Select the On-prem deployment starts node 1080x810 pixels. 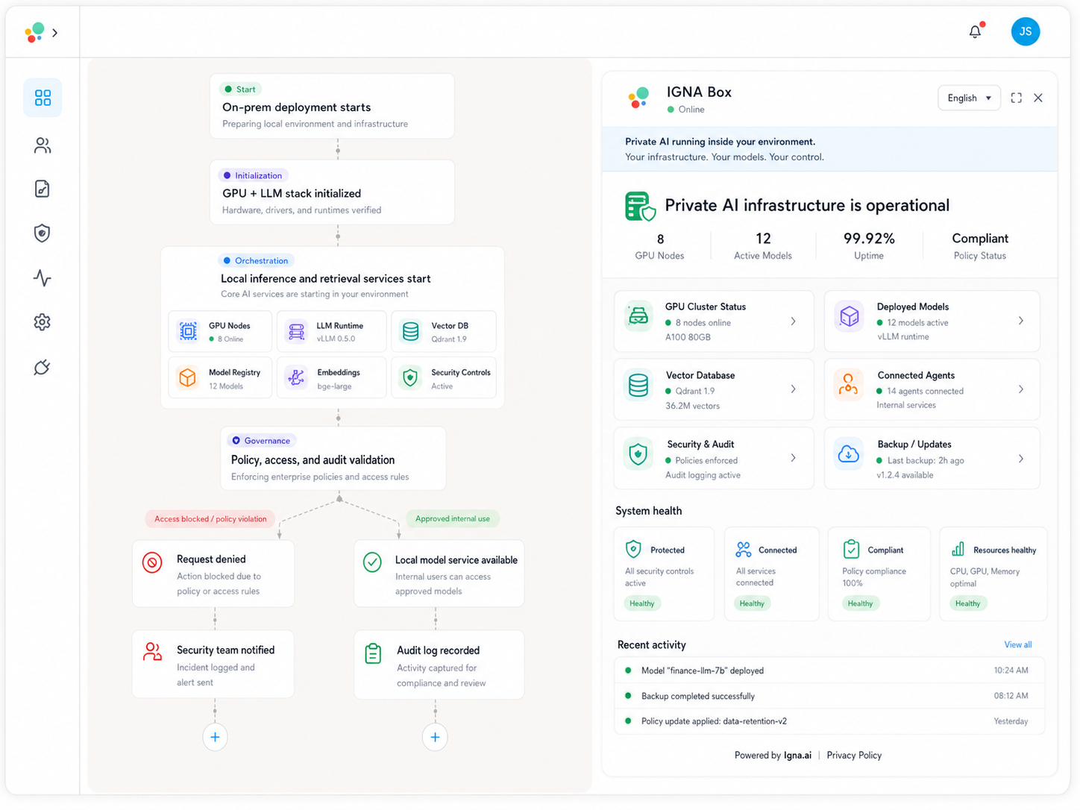pyautogui.click(x=332, y=106)
